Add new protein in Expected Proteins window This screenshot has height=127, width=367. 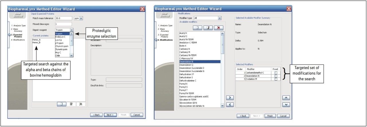coord(61,104)
